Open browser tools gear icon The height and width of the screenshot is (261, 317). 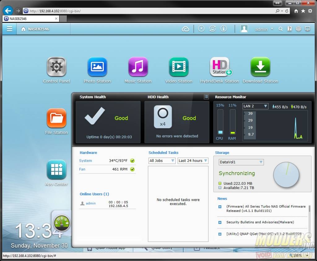point(310,11)
